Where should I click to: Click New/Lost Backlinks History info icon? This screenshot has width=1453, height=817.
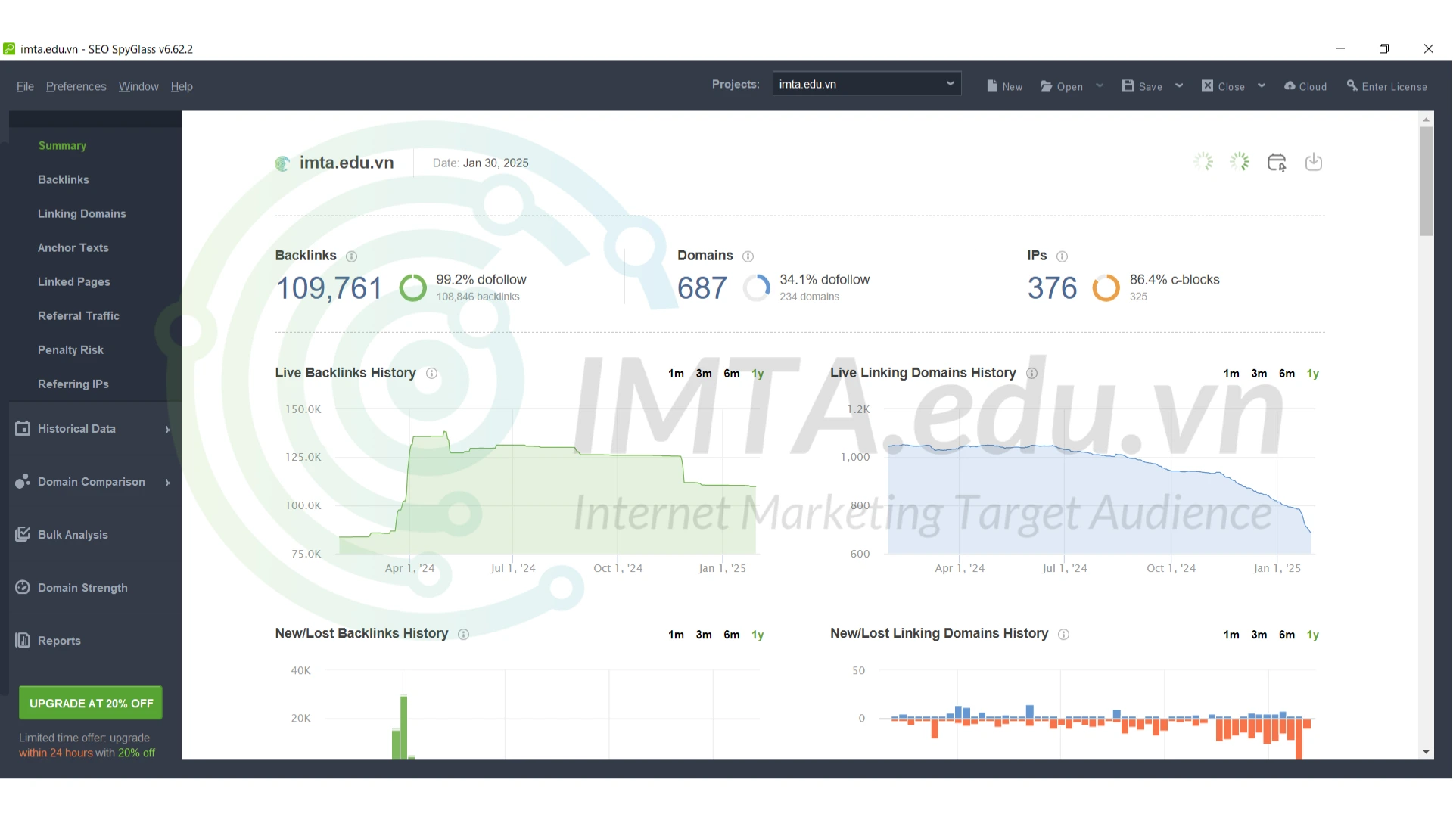pos(463,635)
